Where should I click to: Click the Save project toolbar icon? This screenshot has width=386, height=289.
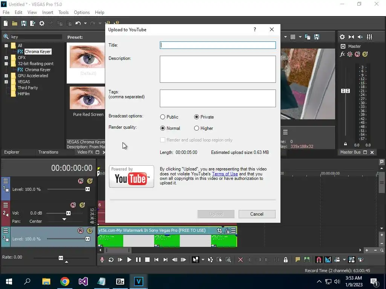coord(24,23)
